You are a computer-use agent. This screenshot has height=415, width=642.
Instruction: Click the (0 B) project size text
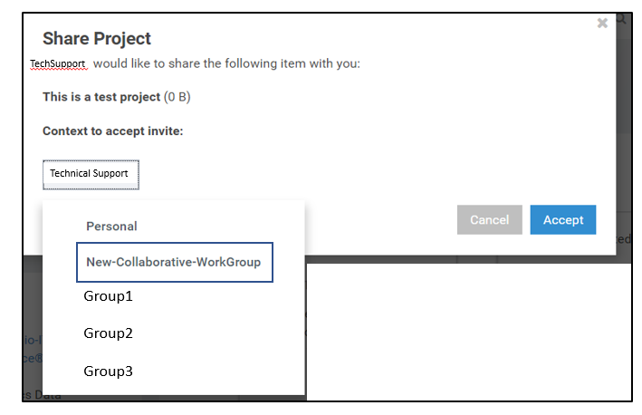pos(177,97)
